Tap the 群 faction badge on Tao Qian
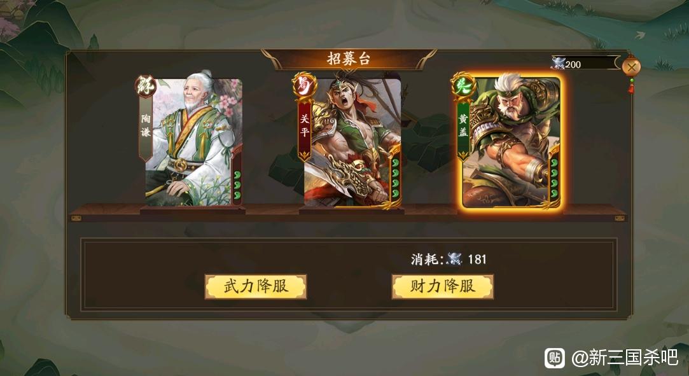This screenshot has height=376, width=689. click(145, 86)
